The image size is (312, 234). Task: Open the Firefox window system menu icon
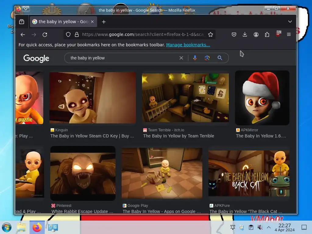point(19,9)
